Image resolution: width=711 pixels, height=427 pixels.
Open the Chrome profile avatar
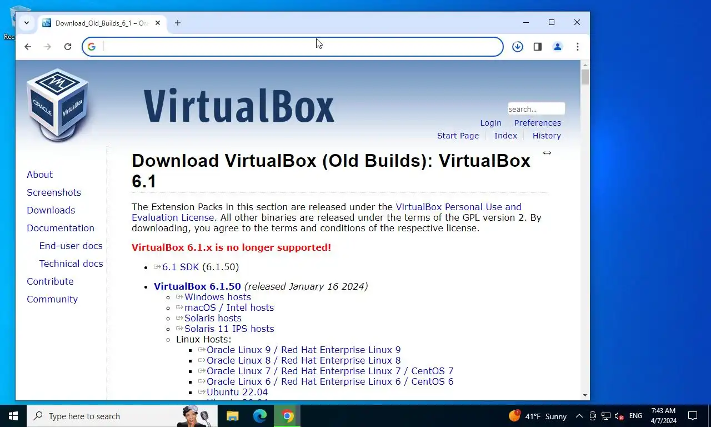(x=558, y=47)
